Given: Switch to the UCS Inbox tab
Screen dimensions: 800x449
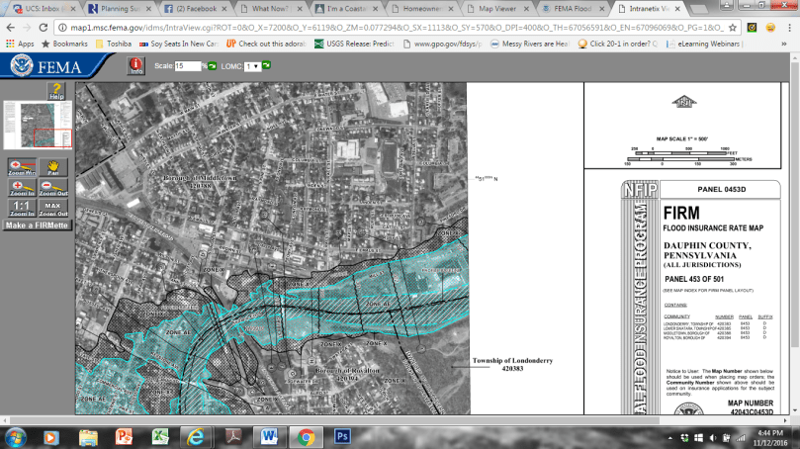Looking at the screenshot, I should click(44, 9).
